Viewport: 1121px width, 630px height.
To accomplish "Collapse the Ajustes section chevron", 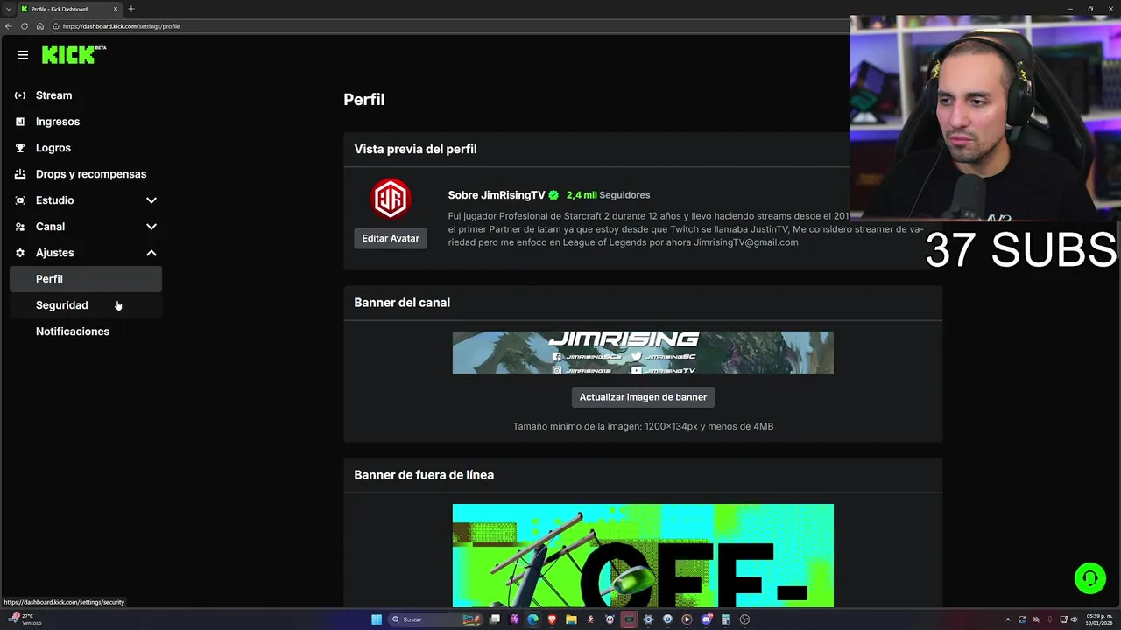I will pyautogui.click(x=152, y=253).
